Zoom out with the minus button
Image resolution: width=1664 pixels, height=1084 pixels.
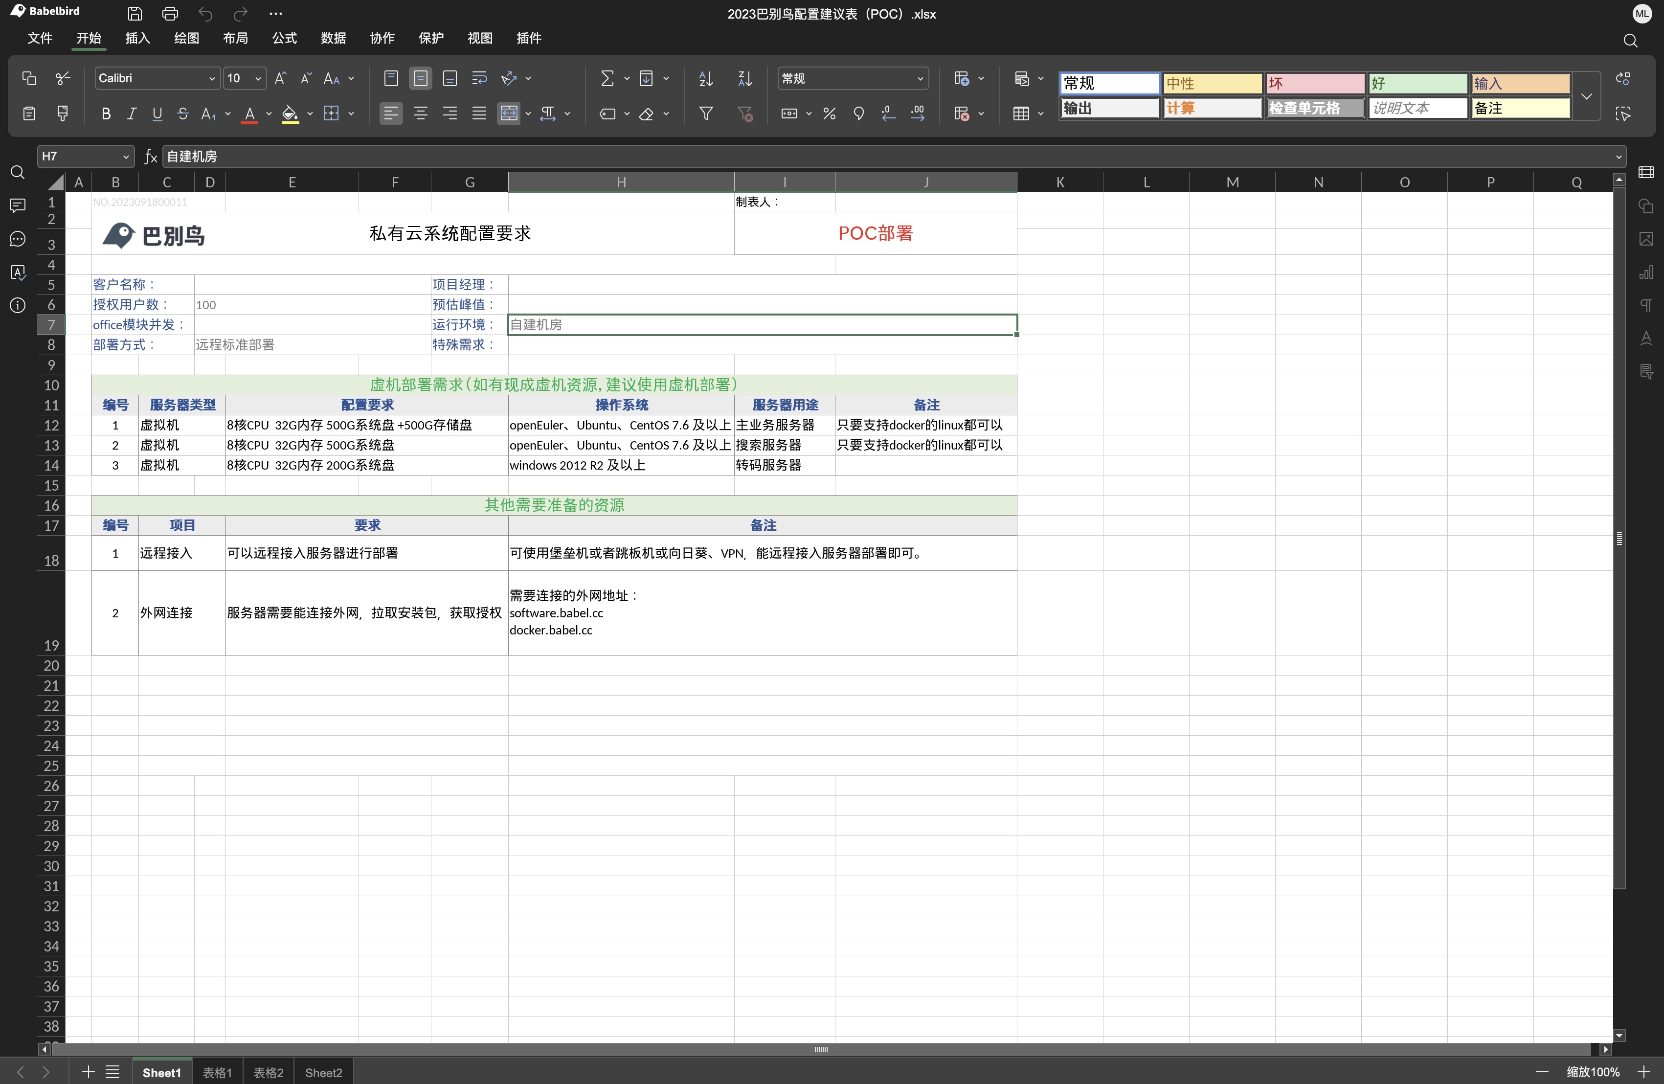(x=1542, y=1072)
